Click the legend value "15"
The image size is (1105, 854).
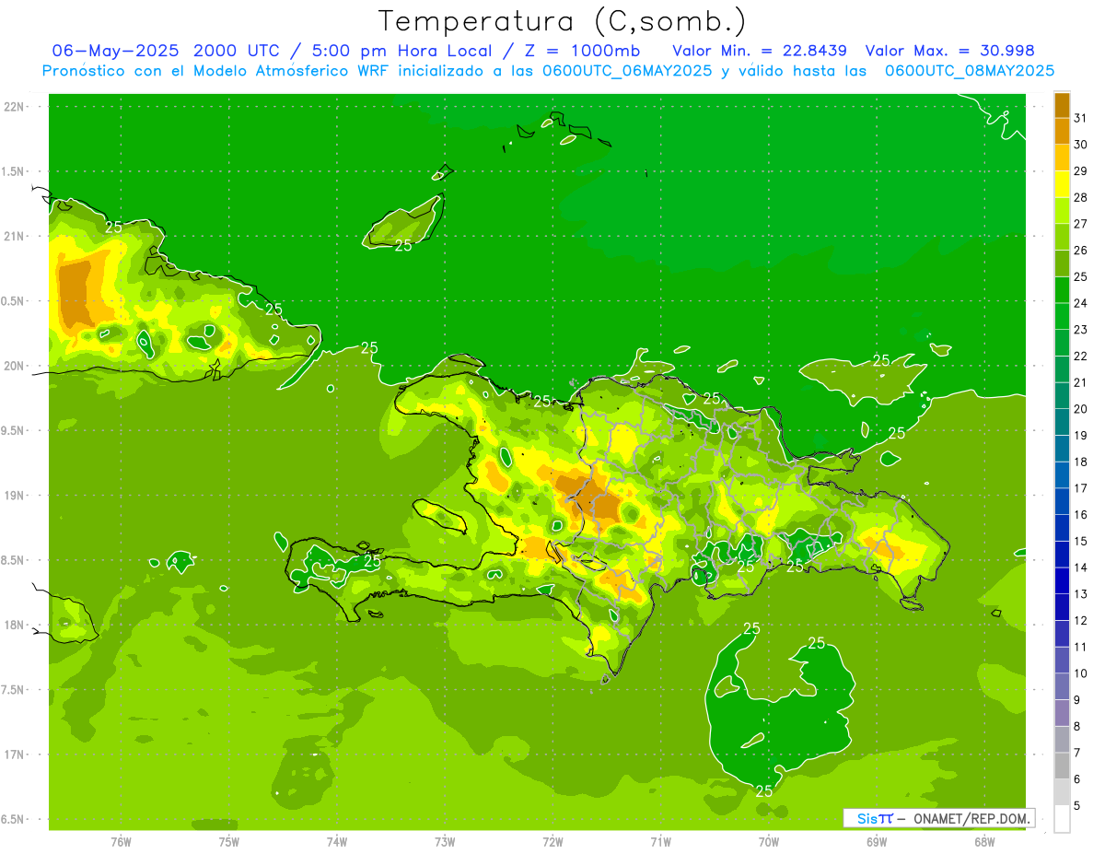tap(1081, 542)
